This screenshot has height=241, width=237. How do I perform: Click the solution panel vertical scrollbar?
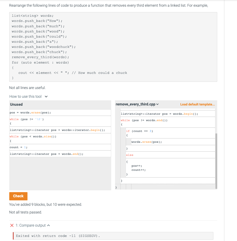coord(216,161)
